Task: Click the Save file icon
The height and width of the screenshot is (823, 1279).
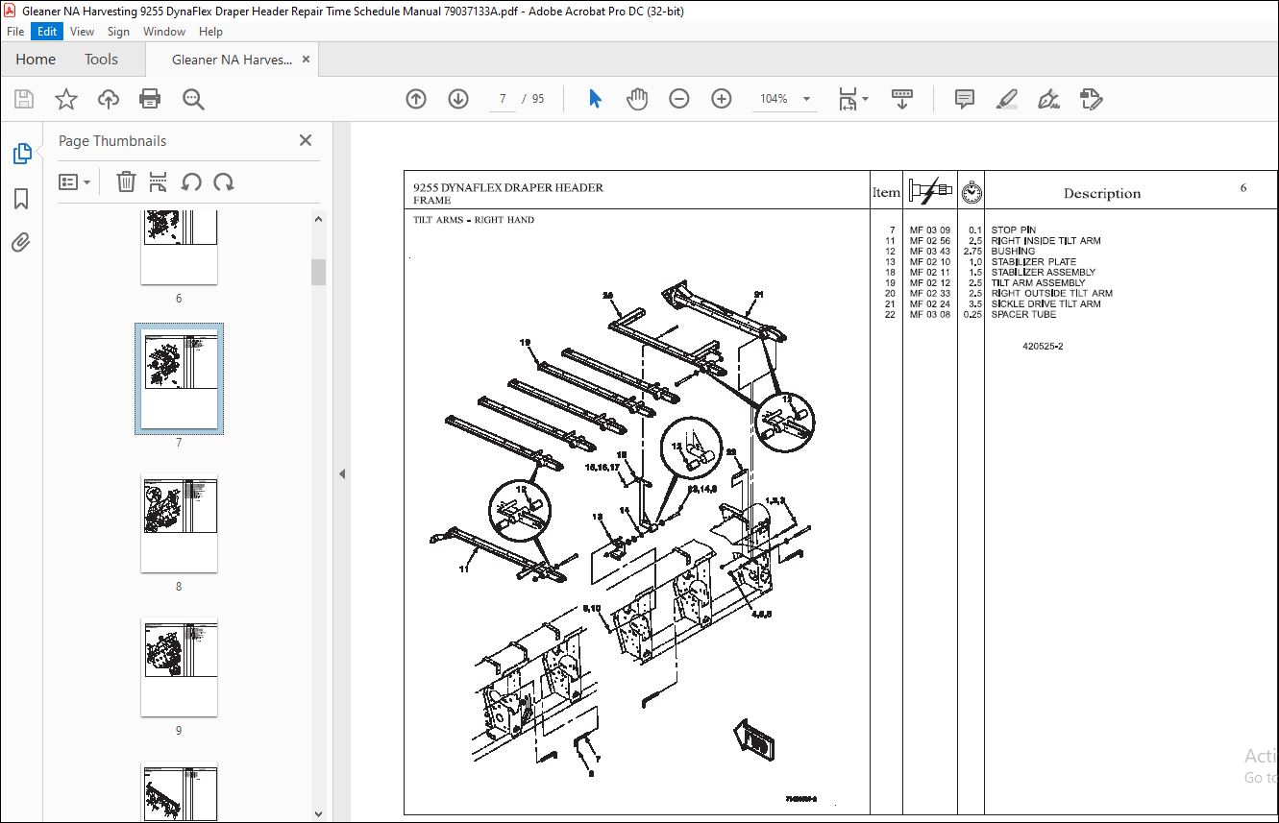Action: click(24, 99)
